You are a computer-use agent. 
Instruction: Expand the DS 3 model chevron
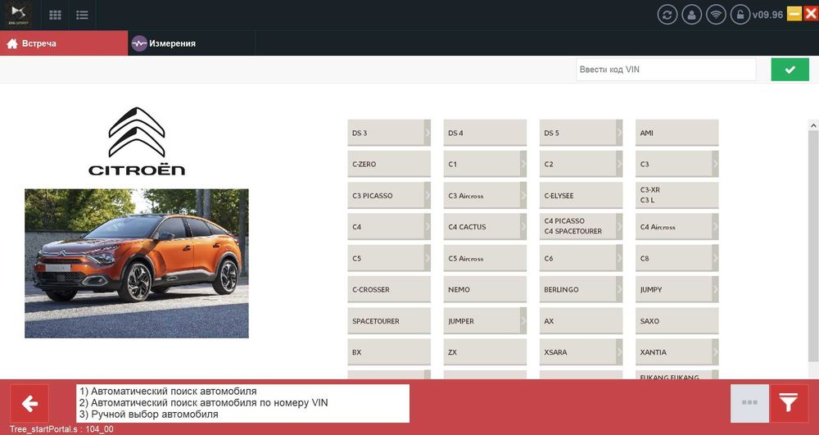[428, 133]
